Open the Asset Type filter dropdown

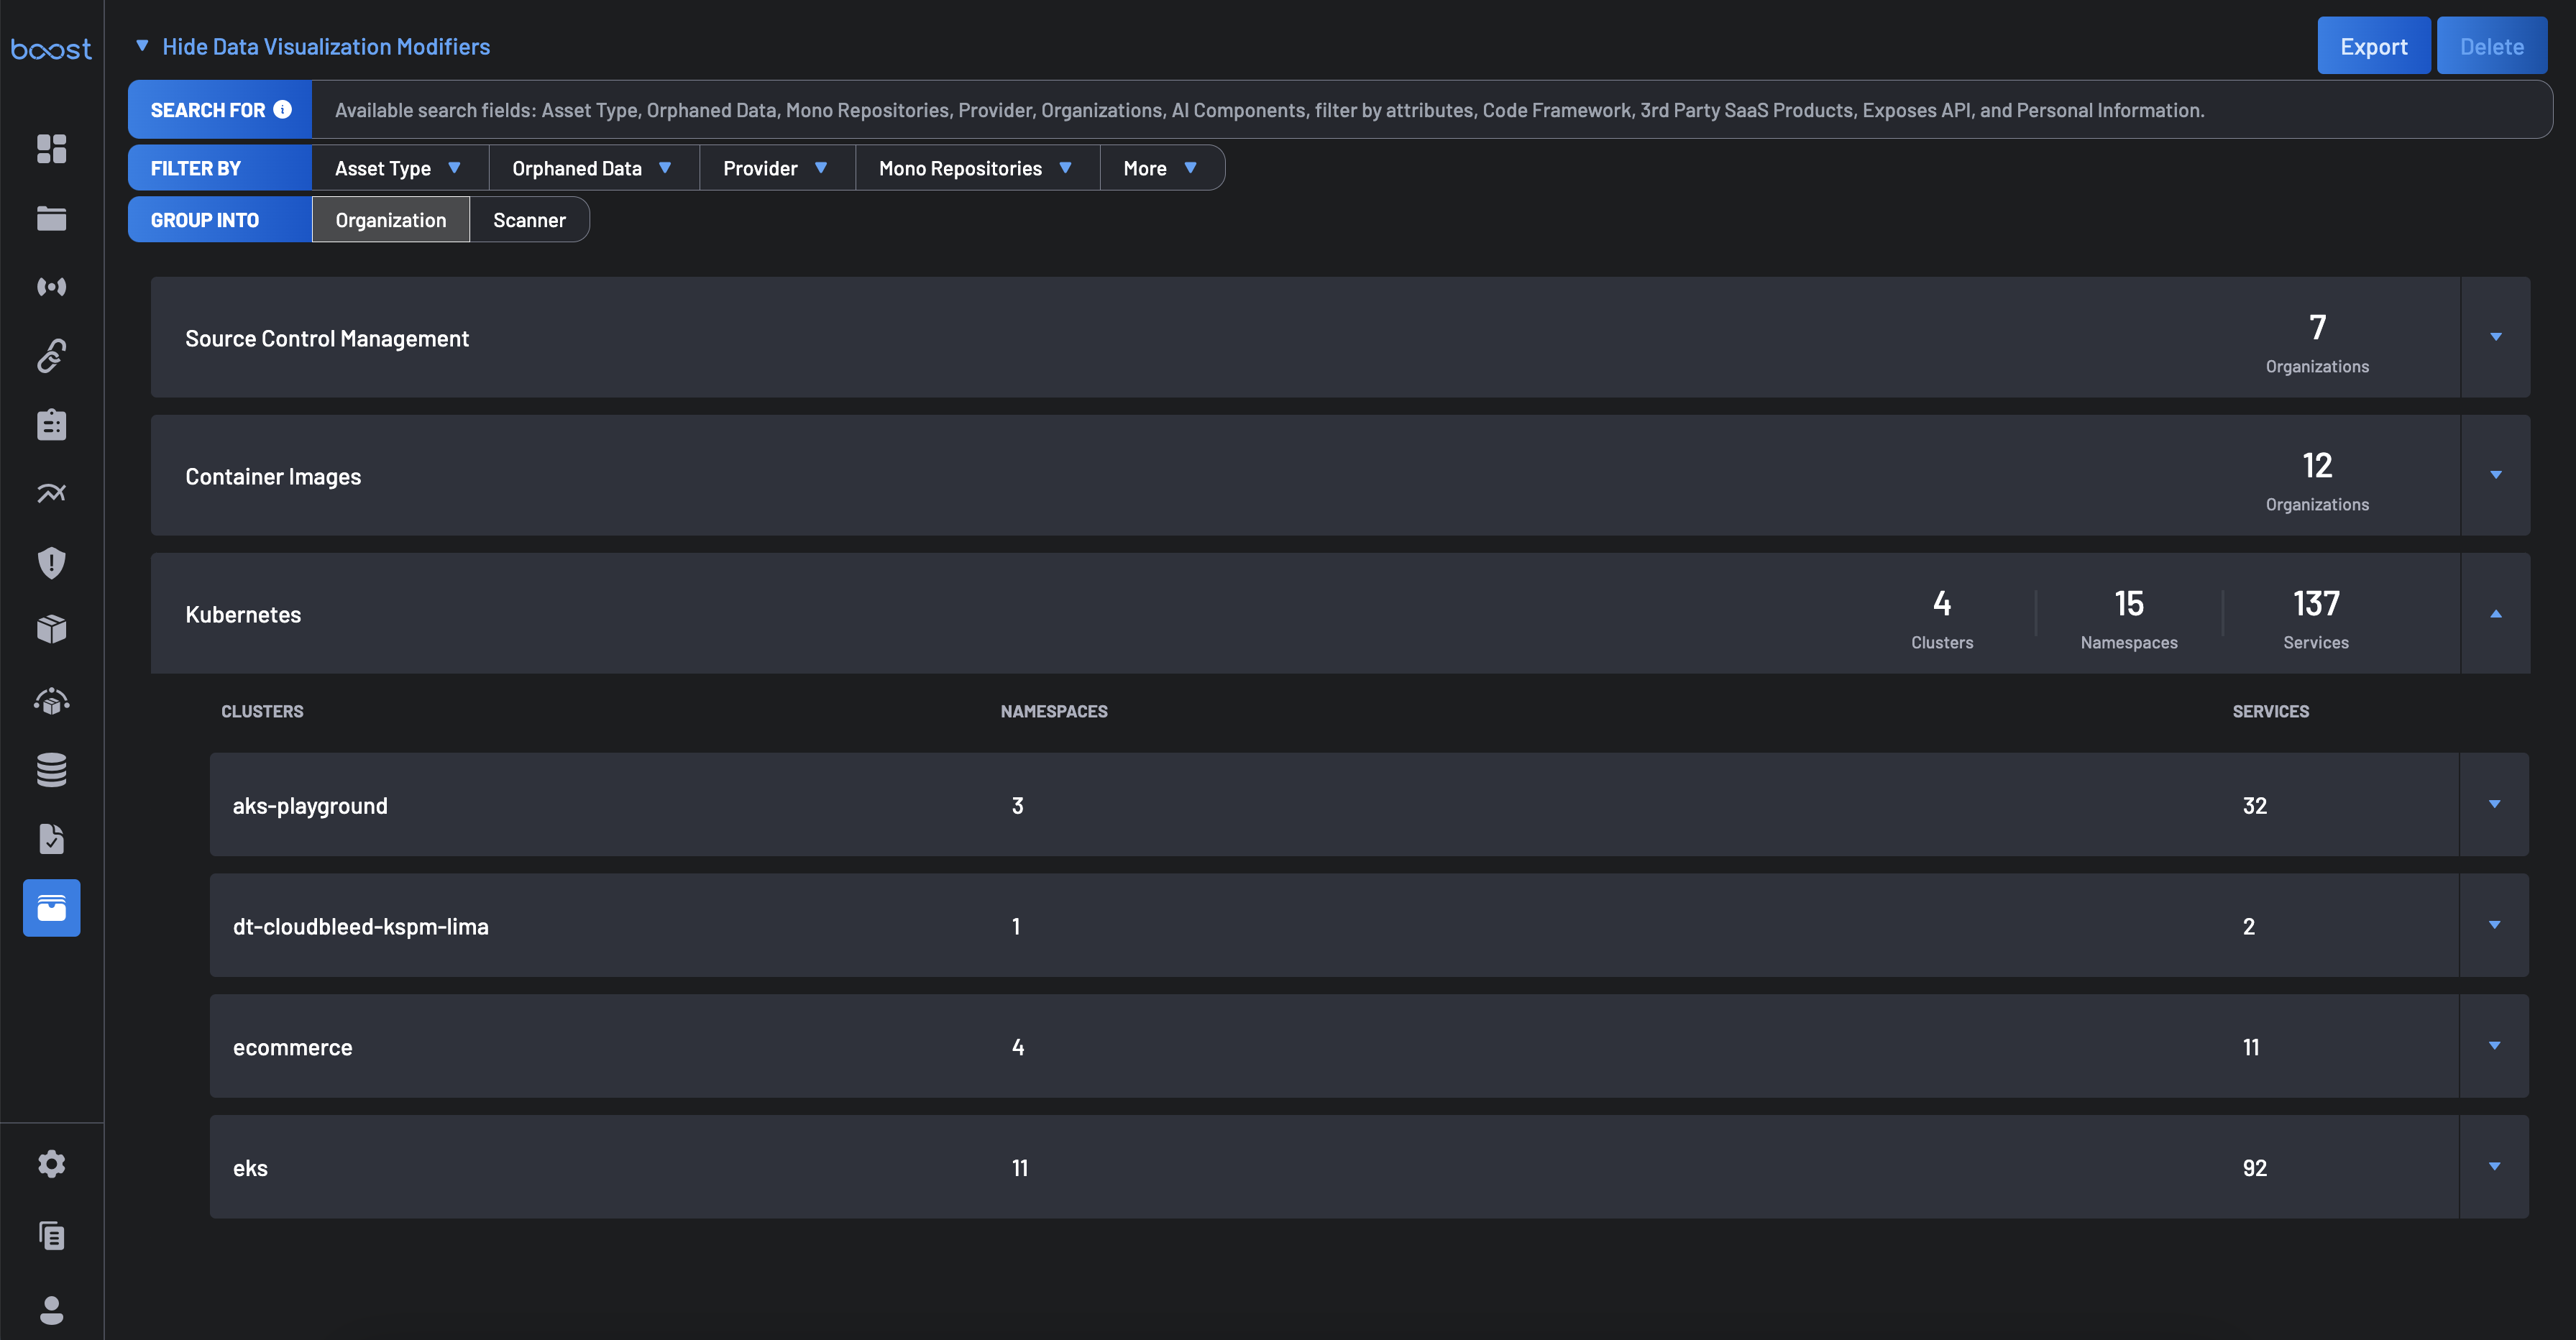click(x=399, y=168)
